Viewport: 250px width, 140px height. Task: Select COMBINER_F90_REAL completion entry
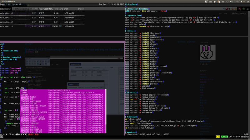click(x=63, y=128)
